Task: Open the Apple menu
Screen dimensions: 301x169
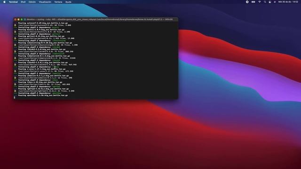Action: point(4,2)
